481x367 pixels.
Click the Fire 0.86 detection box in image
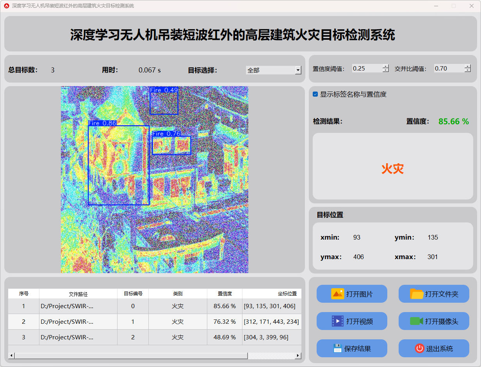(119, 165)
